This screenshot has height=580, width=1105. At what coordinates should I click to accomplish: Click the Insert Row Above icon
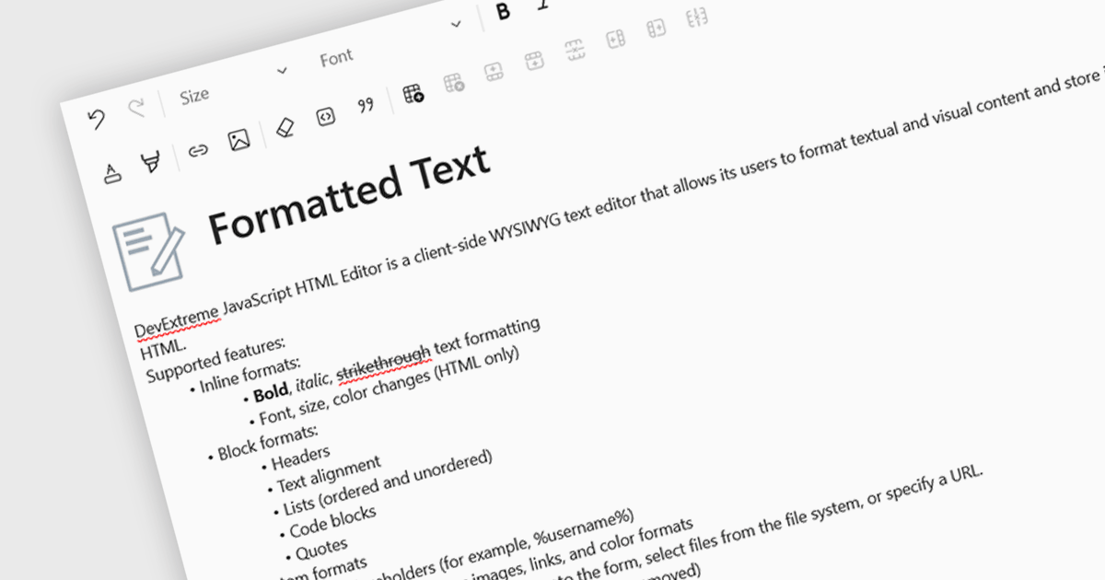(494, 71)
